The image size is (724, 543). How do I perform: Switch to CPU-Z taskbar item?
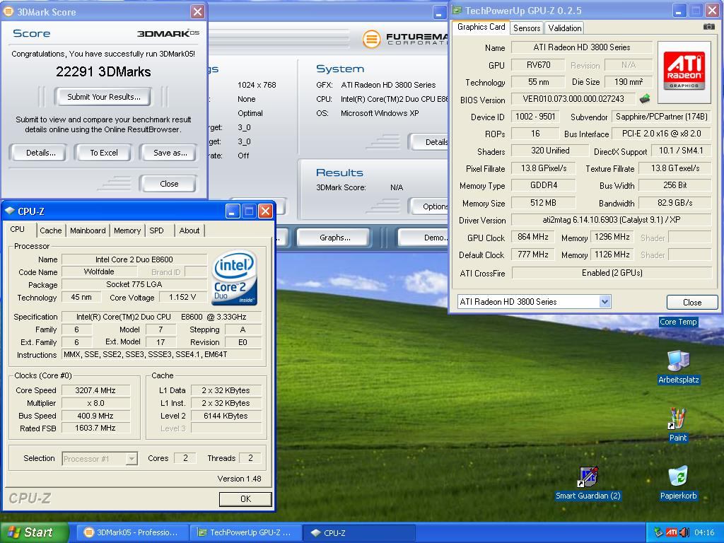click(360, 532)
